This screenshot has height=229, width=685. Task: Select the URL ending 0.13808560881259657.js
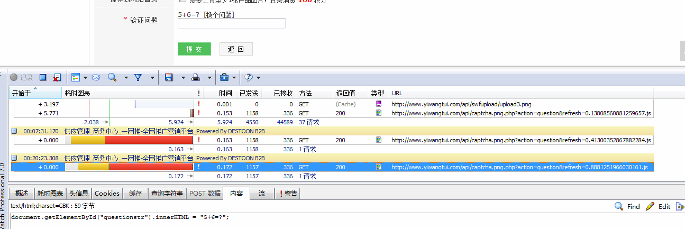click(x=521, y=113)
